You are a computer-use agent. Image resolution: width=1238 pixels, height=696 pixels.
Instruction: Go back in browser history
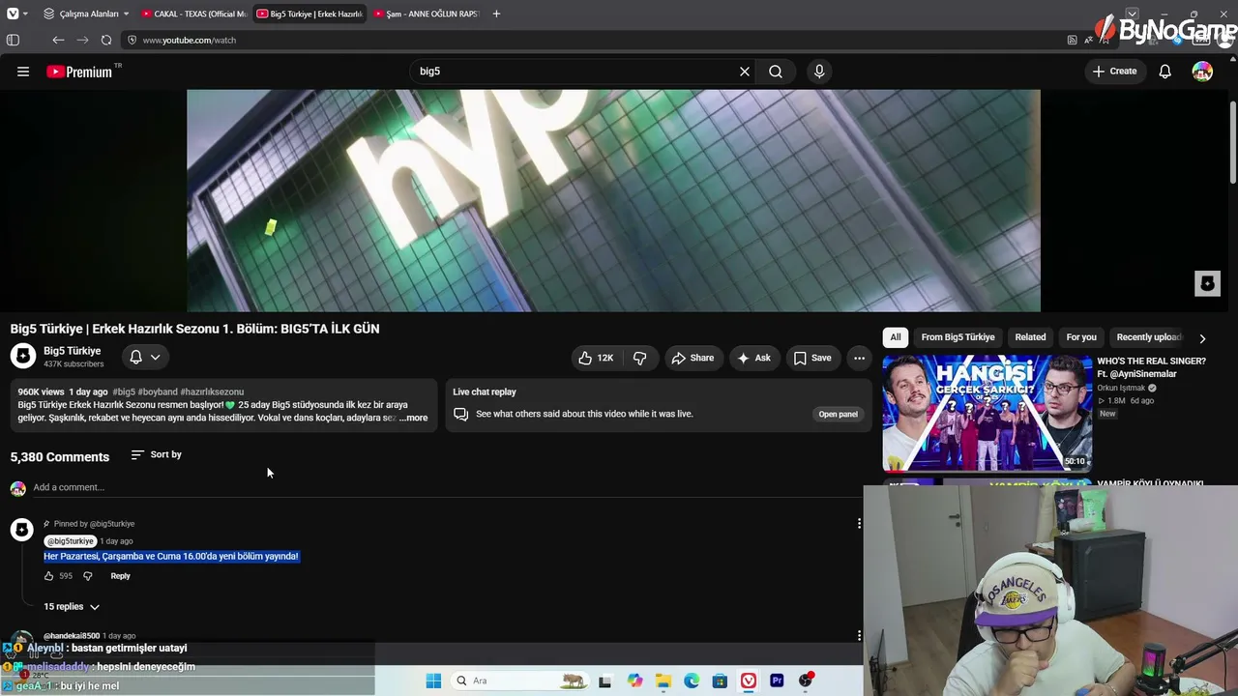[x=58, y=40]
